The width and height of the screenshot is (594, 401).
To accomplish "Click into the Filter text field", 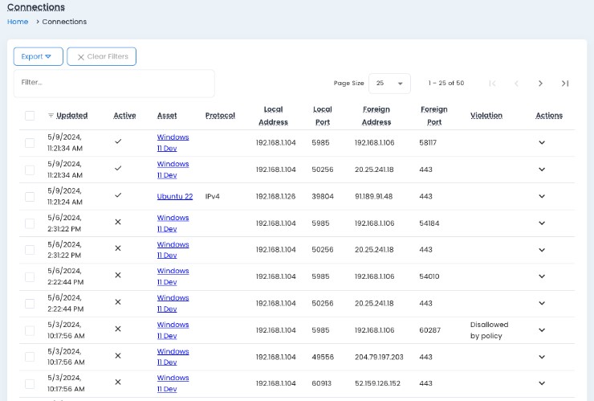I will 114,83.
